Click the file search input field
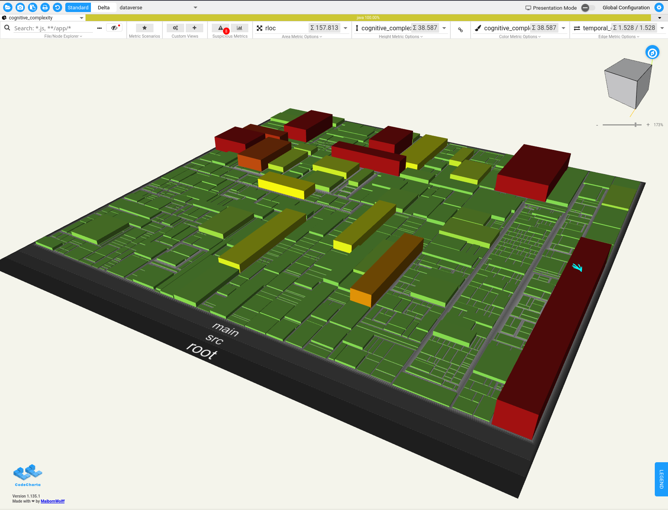668x510 pixels. (x=52, y=28)
